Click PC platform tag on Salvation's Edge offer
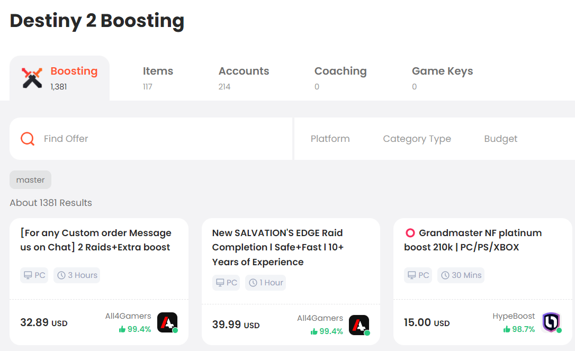This screenshot has height=351, width=575. pyautogui.click(x=226, y=282)
